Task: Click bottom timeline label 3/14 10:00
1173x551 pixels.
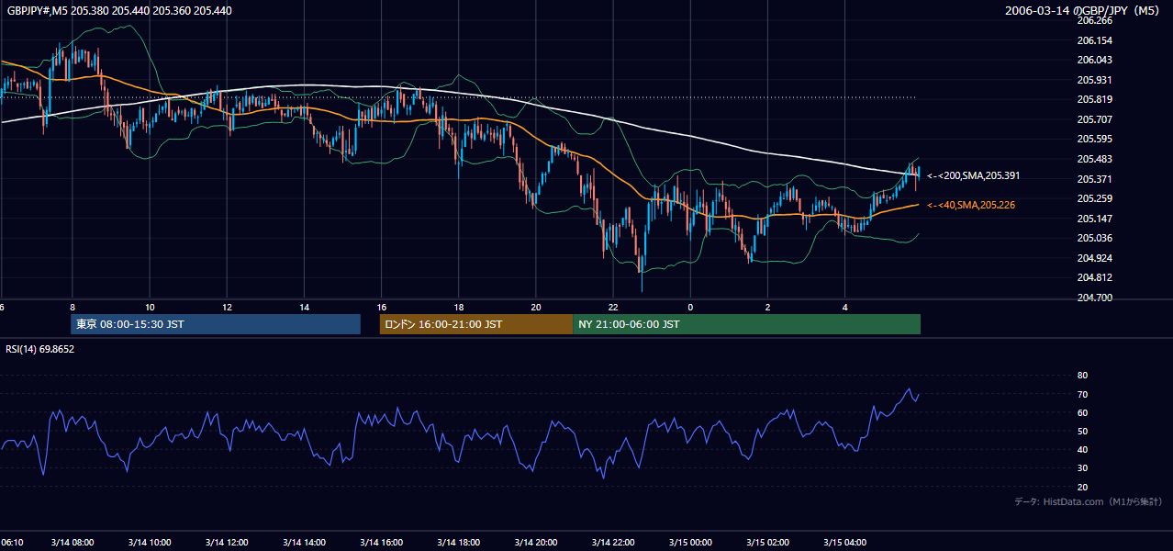Action: click(x=150, y=543)
